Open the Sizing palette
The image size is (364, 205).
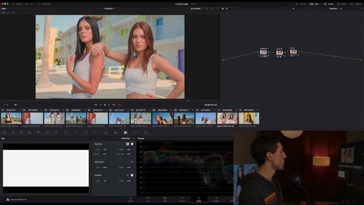click(x=135, y=133)
